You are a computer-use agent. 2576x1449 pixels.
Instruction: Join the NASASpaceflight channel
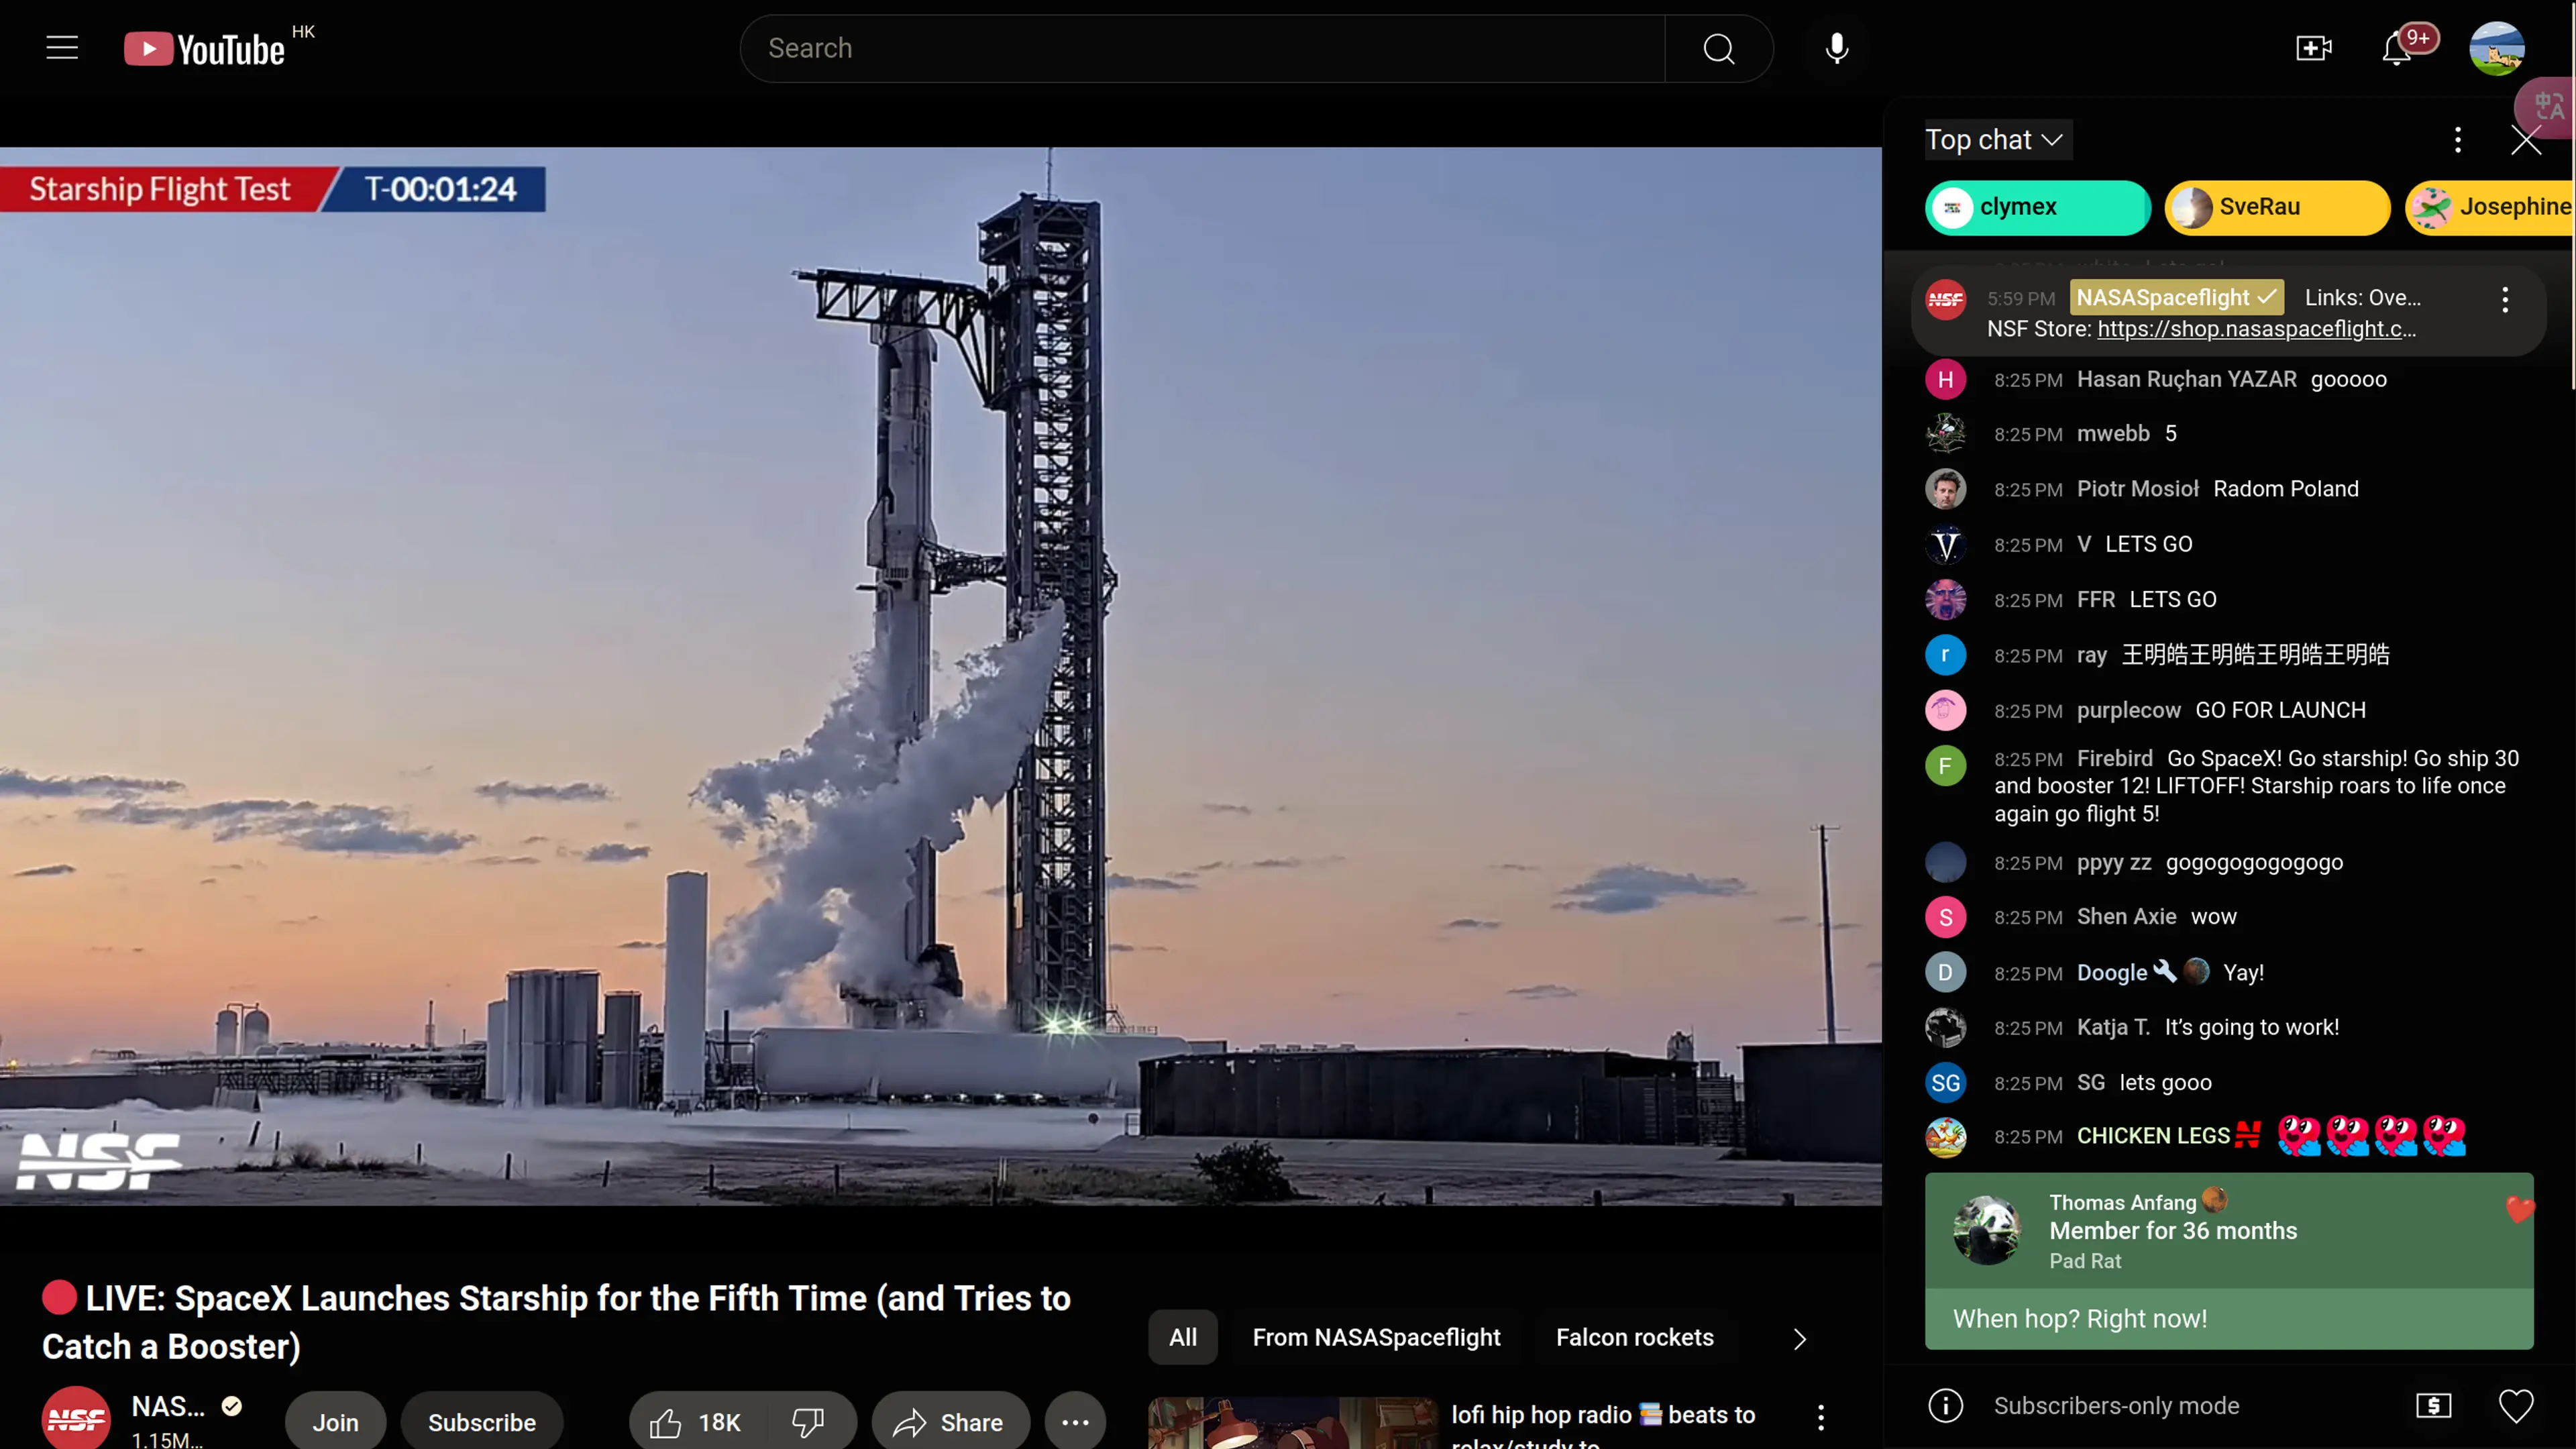click(335, 1422)
